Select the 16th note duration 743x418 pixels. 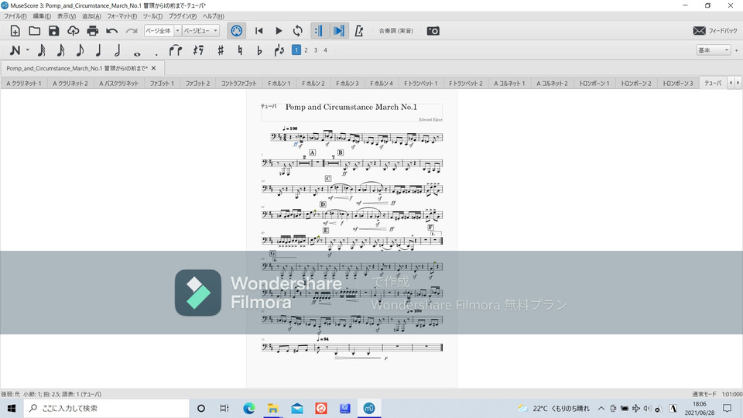click(60, 50)
